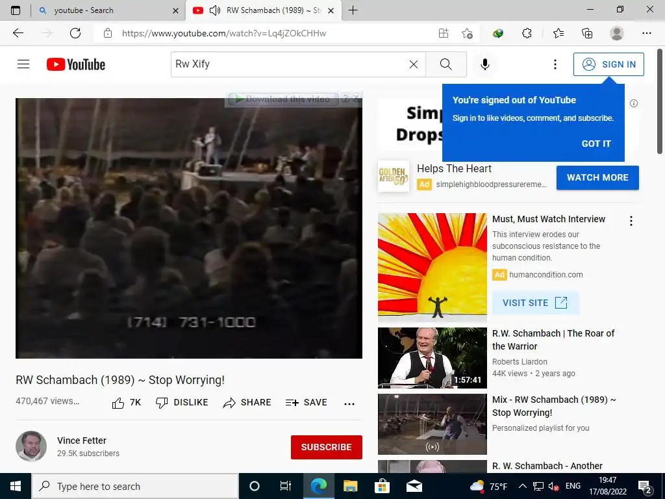Open Task View on taskbar
This screenshot has width=665, height=499.
click(x=286, y=486)
